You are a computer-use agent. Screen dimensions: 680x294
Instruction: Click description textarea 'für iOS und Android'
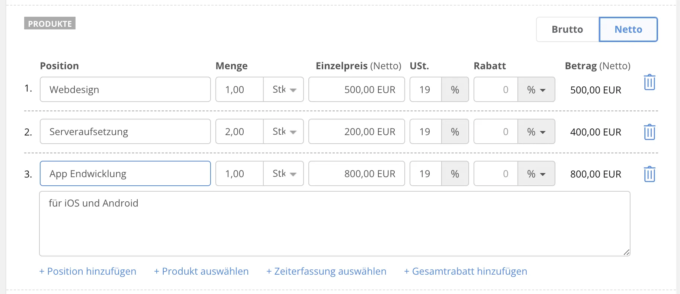[334, 224]
